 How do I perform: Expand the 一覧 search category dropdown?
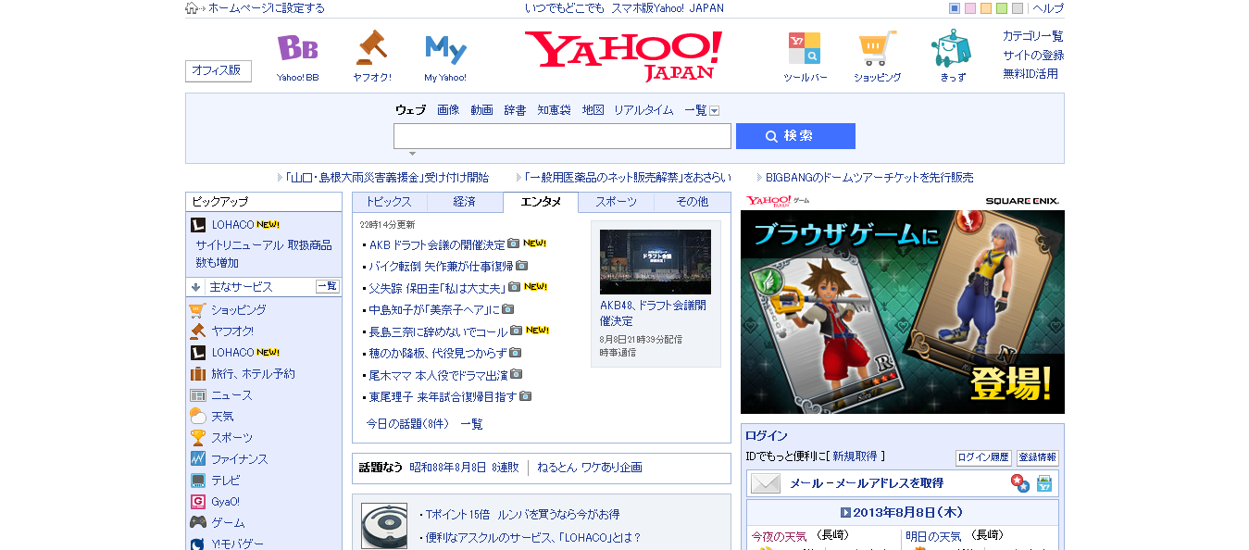coord(714,110)
